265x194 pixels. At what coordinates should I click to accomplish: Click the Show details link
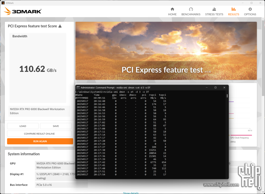coord(131,193)
